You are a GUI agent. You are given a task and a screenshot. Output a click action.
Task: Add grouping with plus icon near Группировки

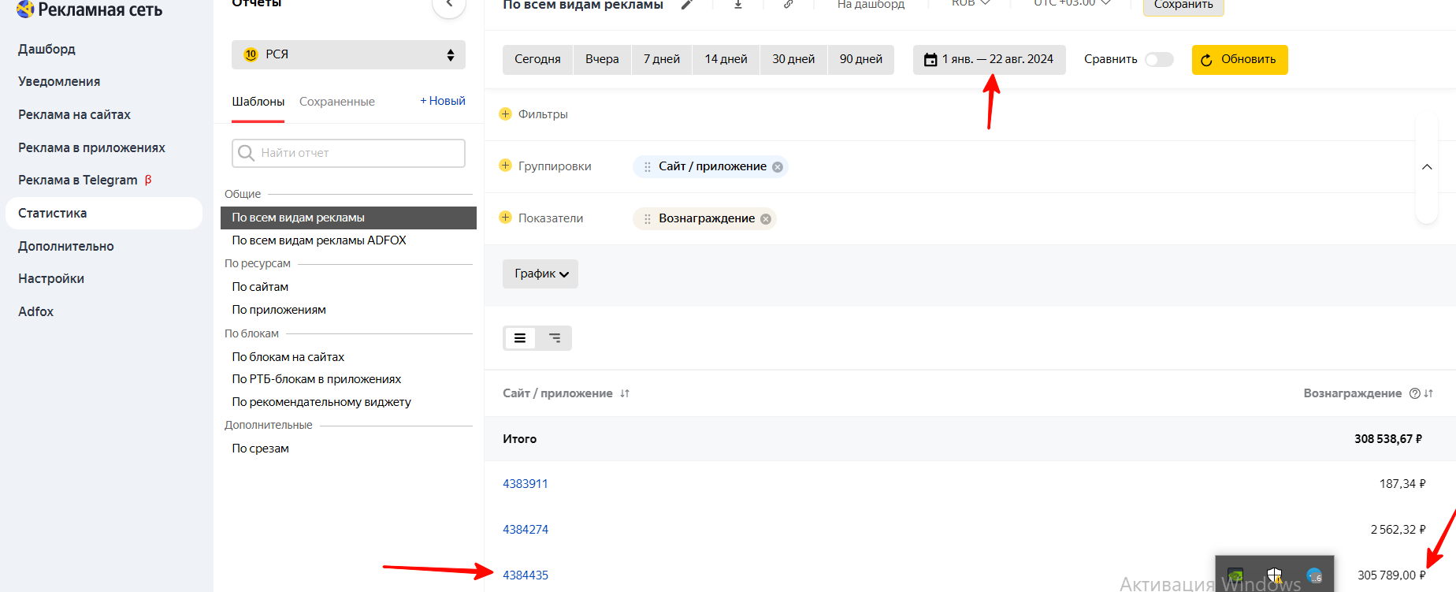click(506, 166)
